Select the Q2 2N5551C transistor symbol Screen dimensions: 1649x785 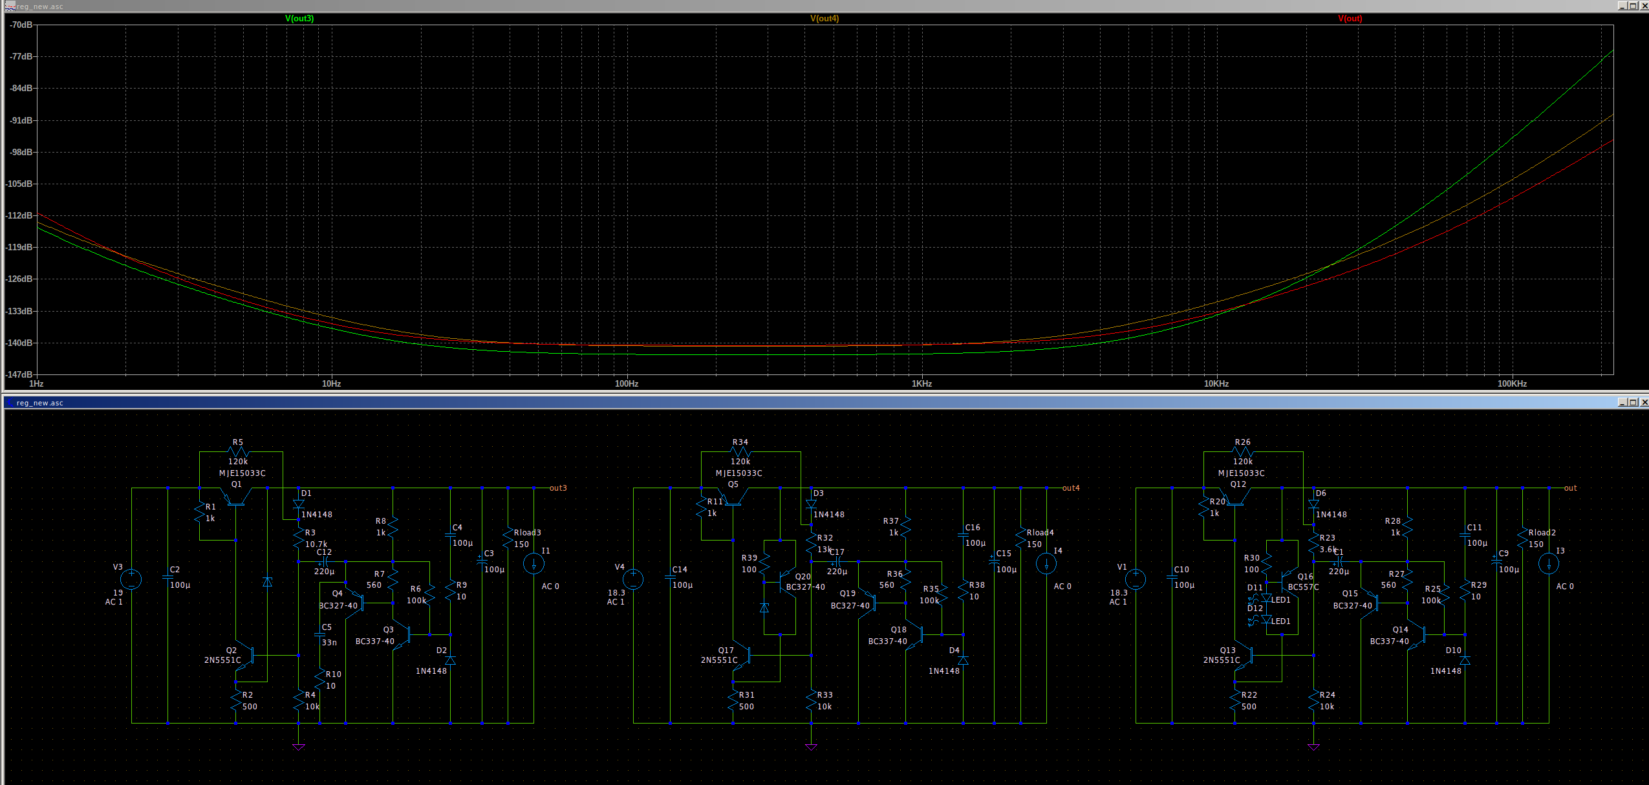[244, 656]
